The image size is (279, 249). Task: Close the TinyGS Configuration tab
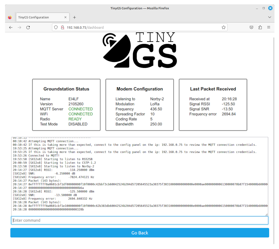[65, 17]
